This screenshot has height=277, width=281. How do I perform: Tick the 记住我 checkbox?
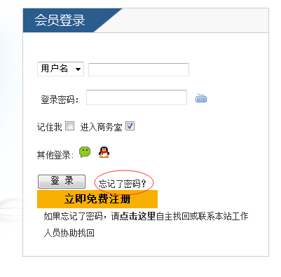click(69, 126)
